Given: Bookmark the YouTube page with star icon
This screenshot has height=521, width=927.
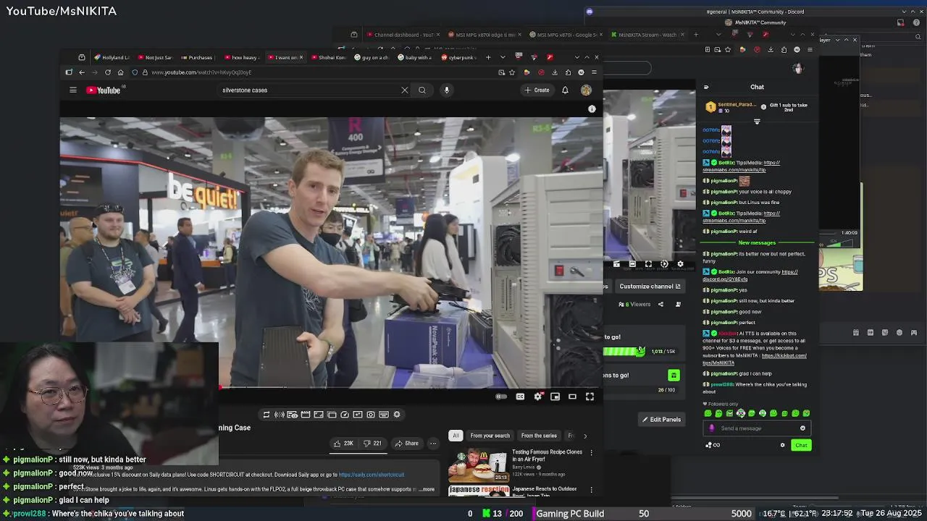Looking at the screenshot, I should 512,72.
